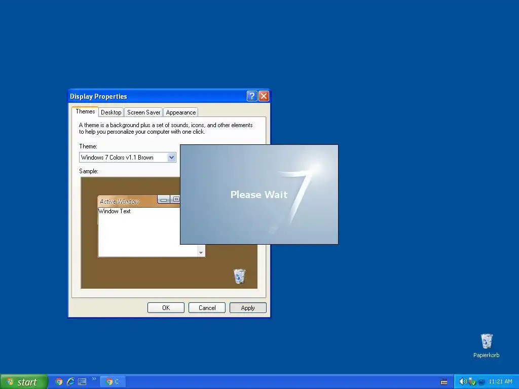
Task: Close the Display Properties dialog
Action: point(264,96)
